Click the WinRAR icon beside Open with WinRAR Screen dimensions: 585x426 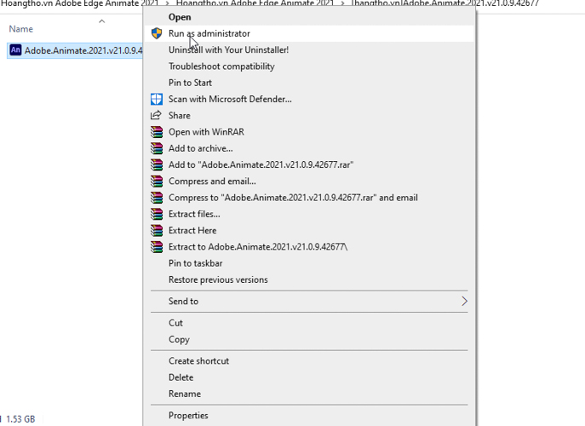point(156,132)
